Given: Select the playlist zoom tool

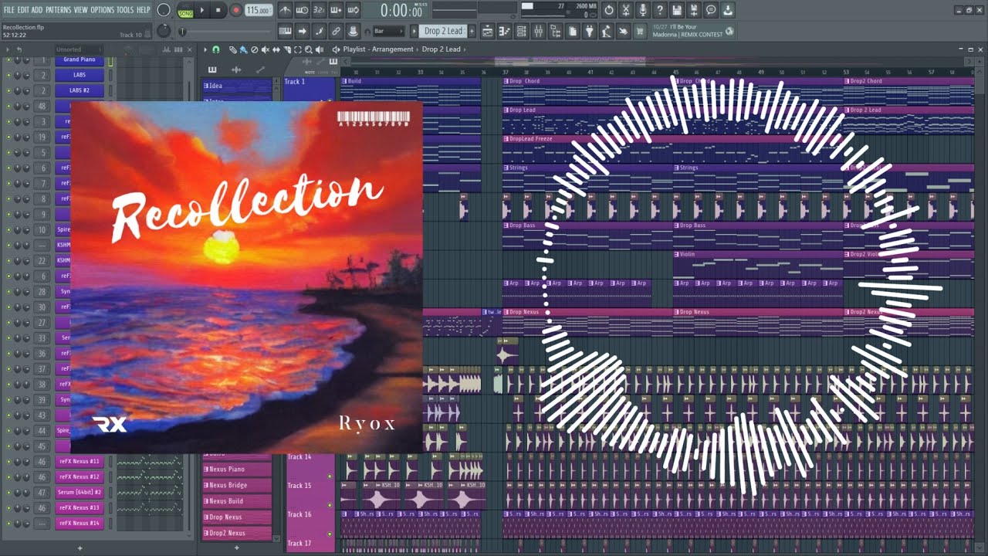Looking at the screenshot, I should point(308,49).
